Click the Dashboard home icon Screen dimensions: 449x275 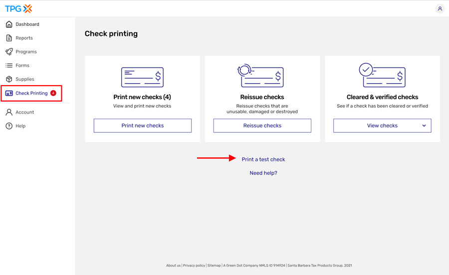pos(9,24)
